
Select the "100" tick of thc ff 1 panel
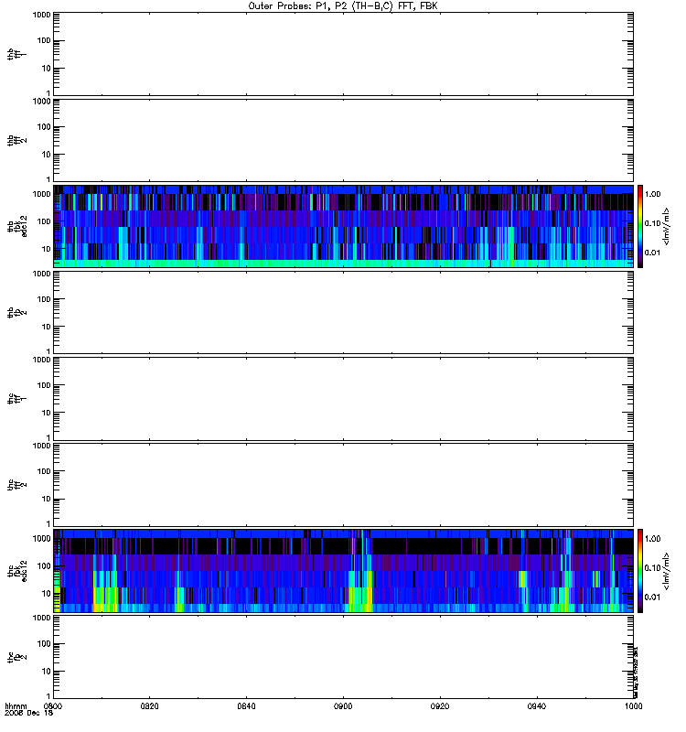[44, 385]
